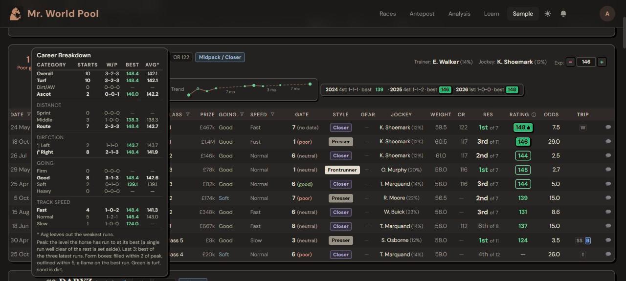Decrease Exp rating with minus button
Screen dimensions: 626x281
point(570,62)
